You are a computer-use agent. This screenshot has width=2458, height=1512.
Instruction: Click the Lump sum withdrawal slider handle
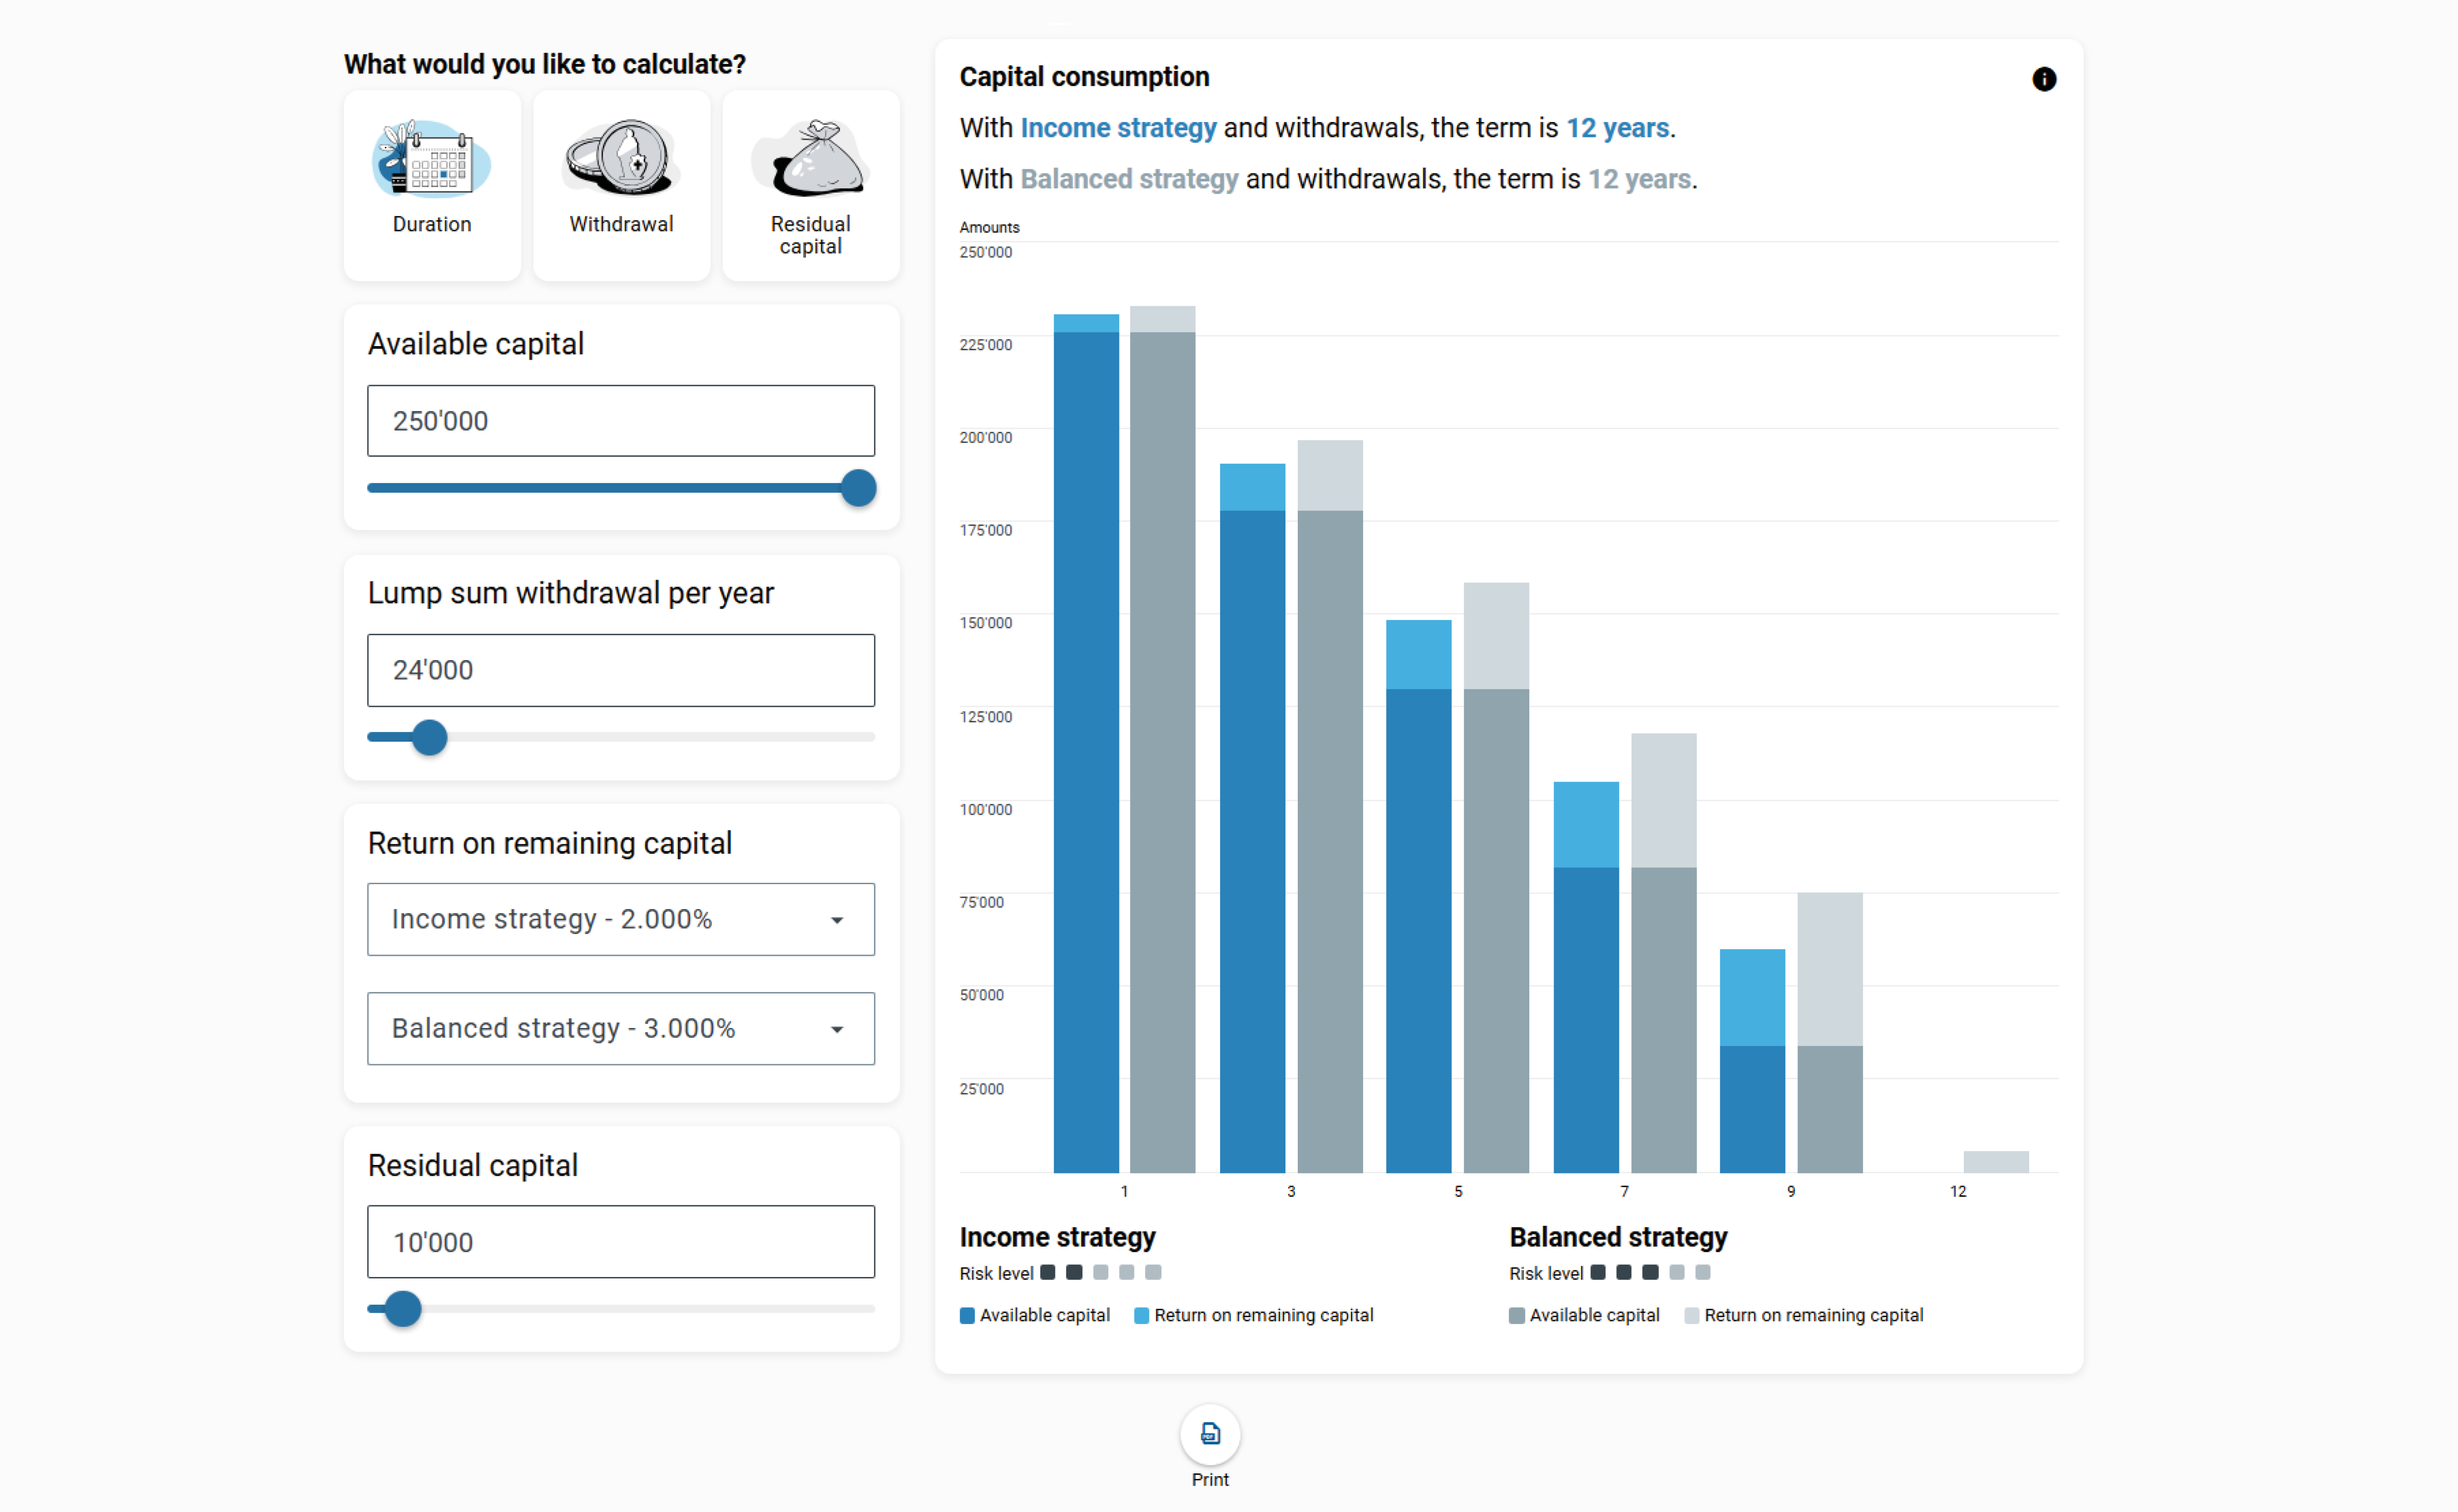click(x=430, y=737)
